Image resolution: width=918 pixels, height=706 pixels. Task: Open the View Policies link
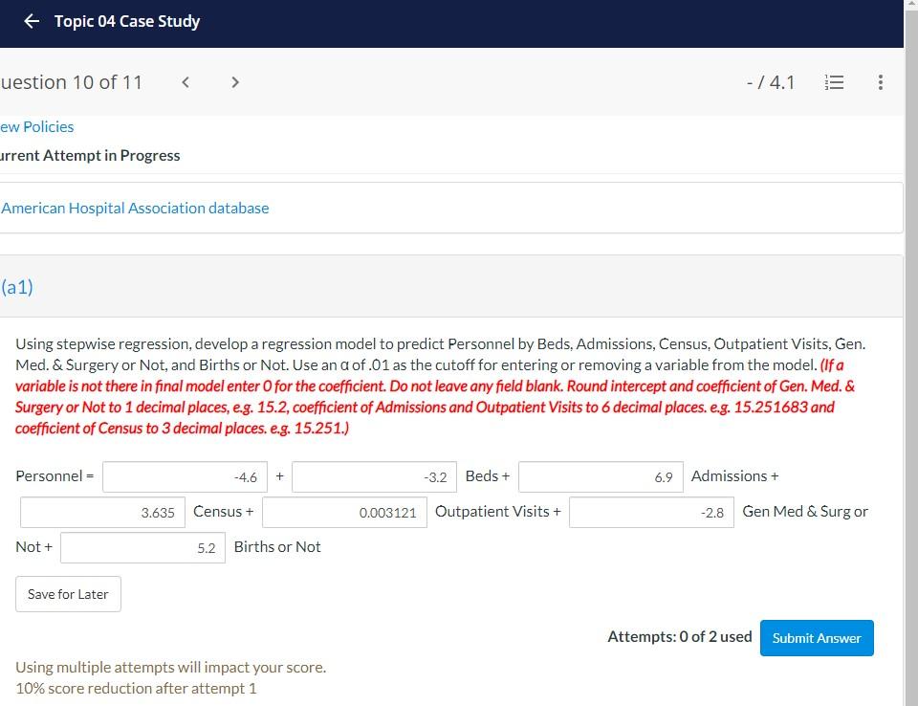37,126
